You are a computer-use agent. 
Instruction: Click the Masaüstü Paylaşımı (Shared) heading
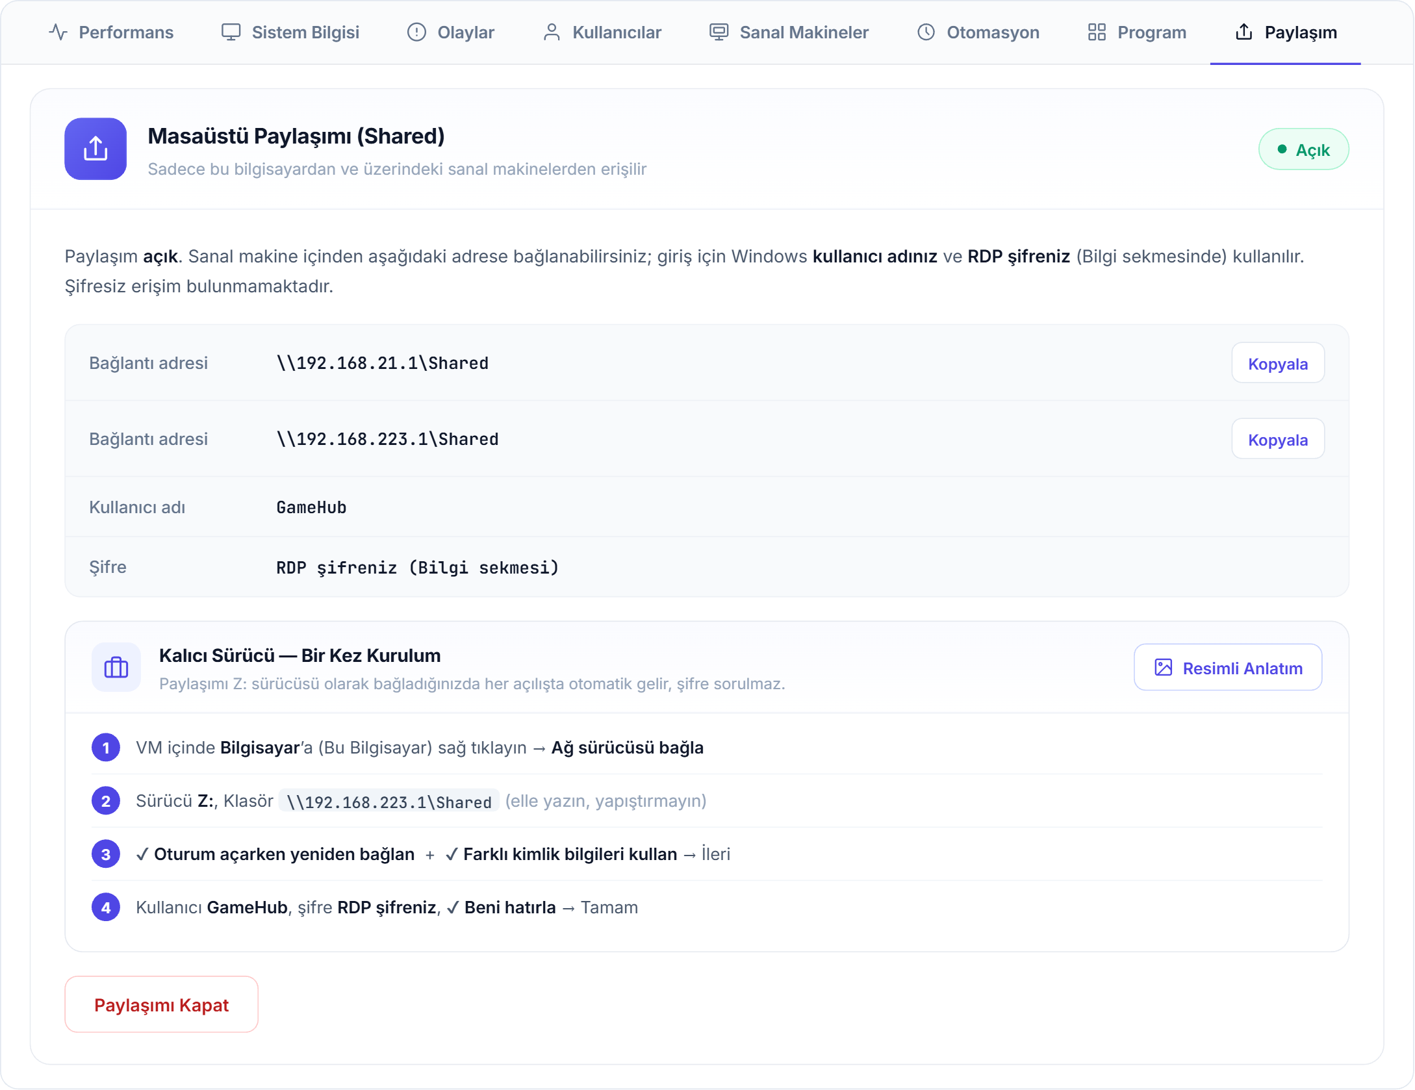296,136
